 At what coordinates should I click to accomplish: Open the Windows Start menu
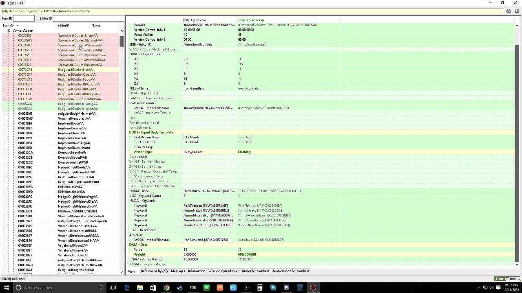click(6, 288)
